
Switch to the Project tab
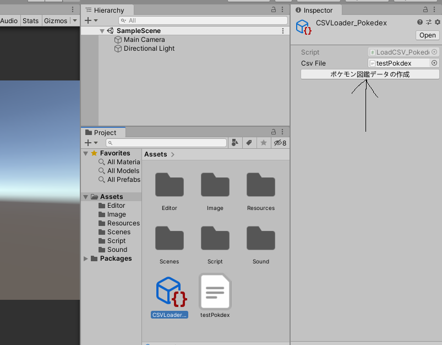[x=103, y=132]
